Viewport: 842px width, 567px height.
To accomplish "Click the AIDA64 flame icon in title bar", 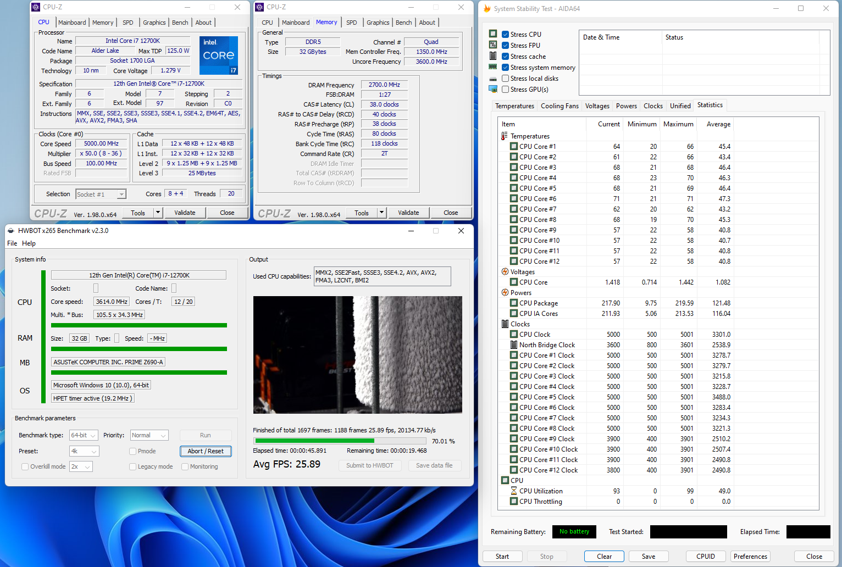I will pos(487,9).
